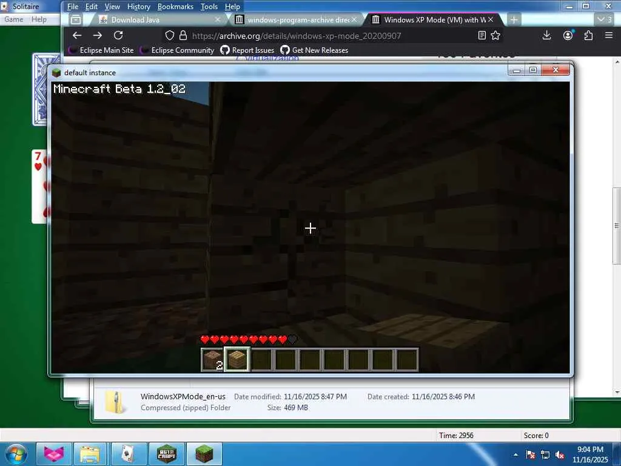Click Solitaire Time: 2956 status
The width and height of the screenshot is (621, 466).
pos(456,436)
